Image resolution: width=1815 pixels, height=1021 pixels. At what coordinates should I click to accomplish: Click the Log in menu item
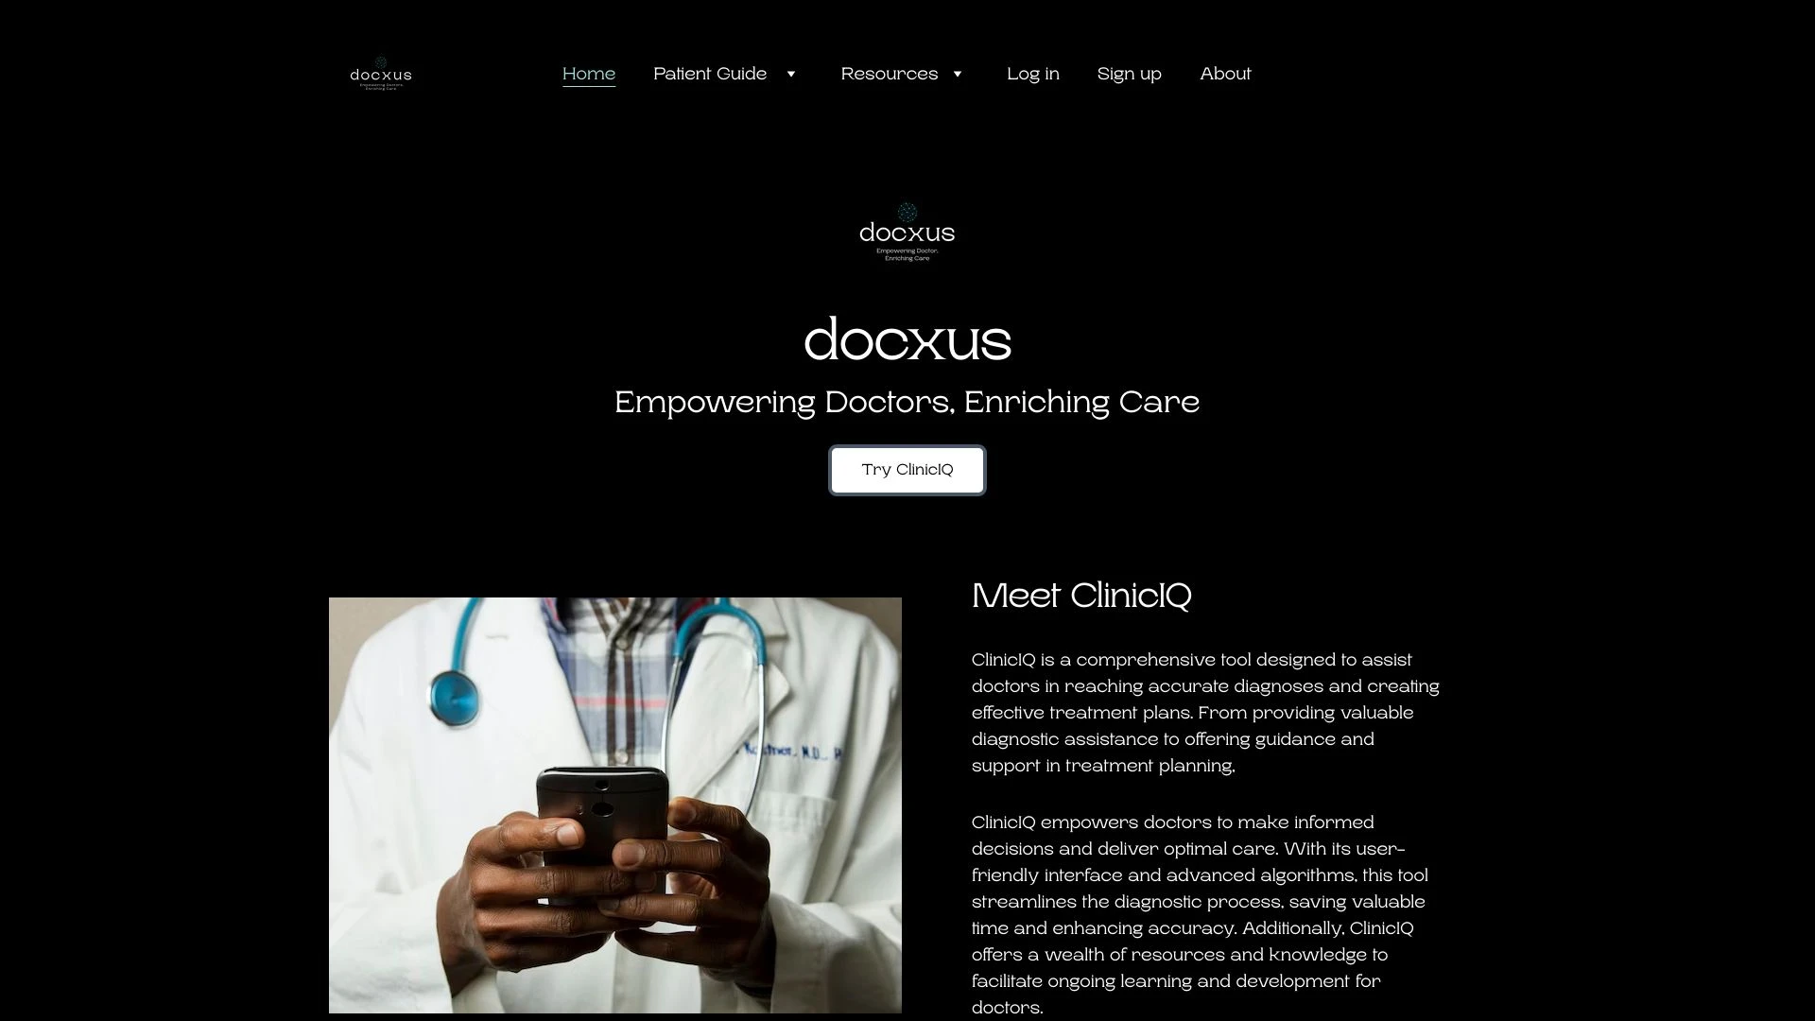1033,74
